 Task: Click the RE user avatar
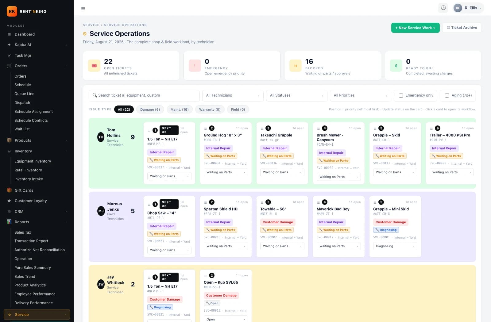tap(458, 8)
